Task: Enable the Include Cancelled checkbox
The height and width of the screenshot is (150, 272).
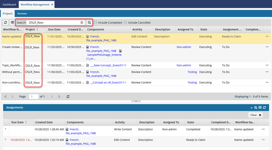Action: point(125,23)
